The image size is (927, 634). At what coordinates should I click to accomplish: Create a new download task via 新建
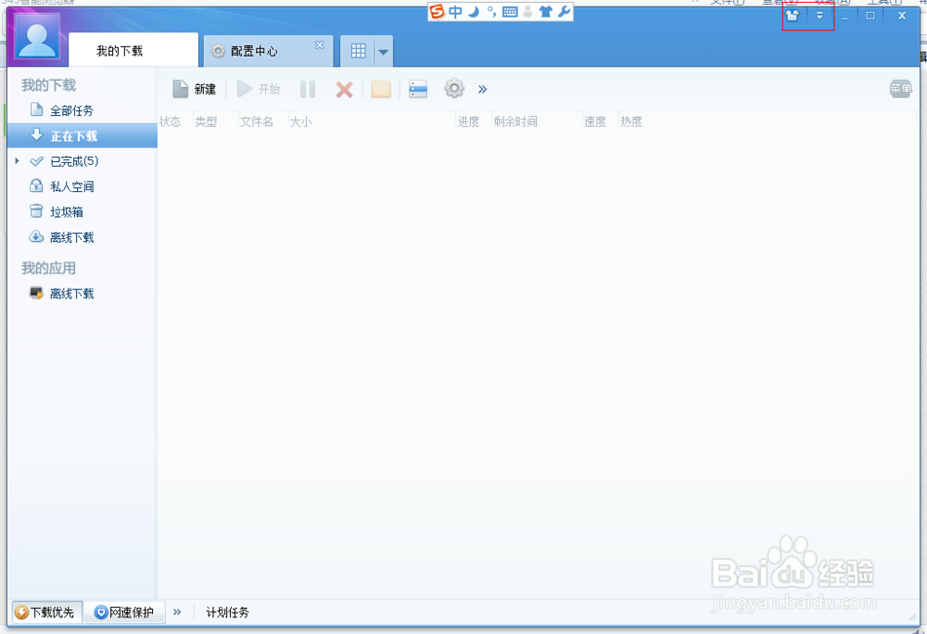tap(195, 88)
